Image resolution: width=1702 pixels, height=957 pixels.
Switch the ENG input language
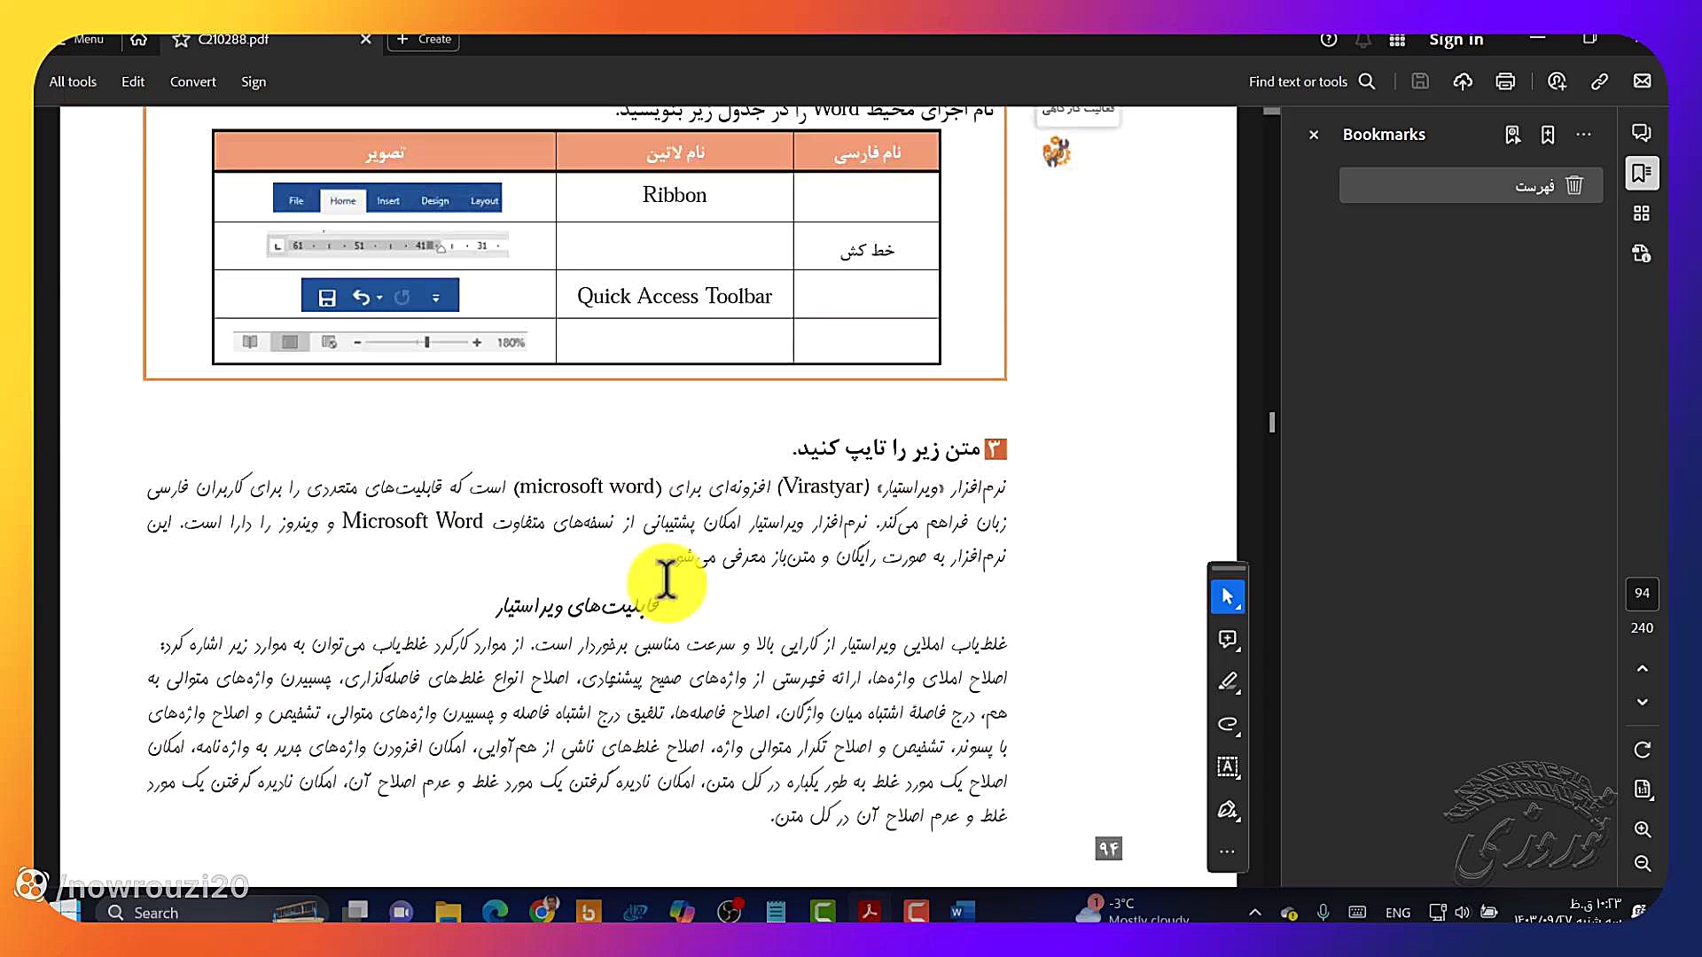1398,913
